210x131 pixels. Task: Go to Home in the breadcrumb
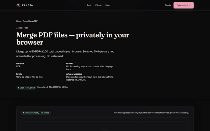(19, 21)
